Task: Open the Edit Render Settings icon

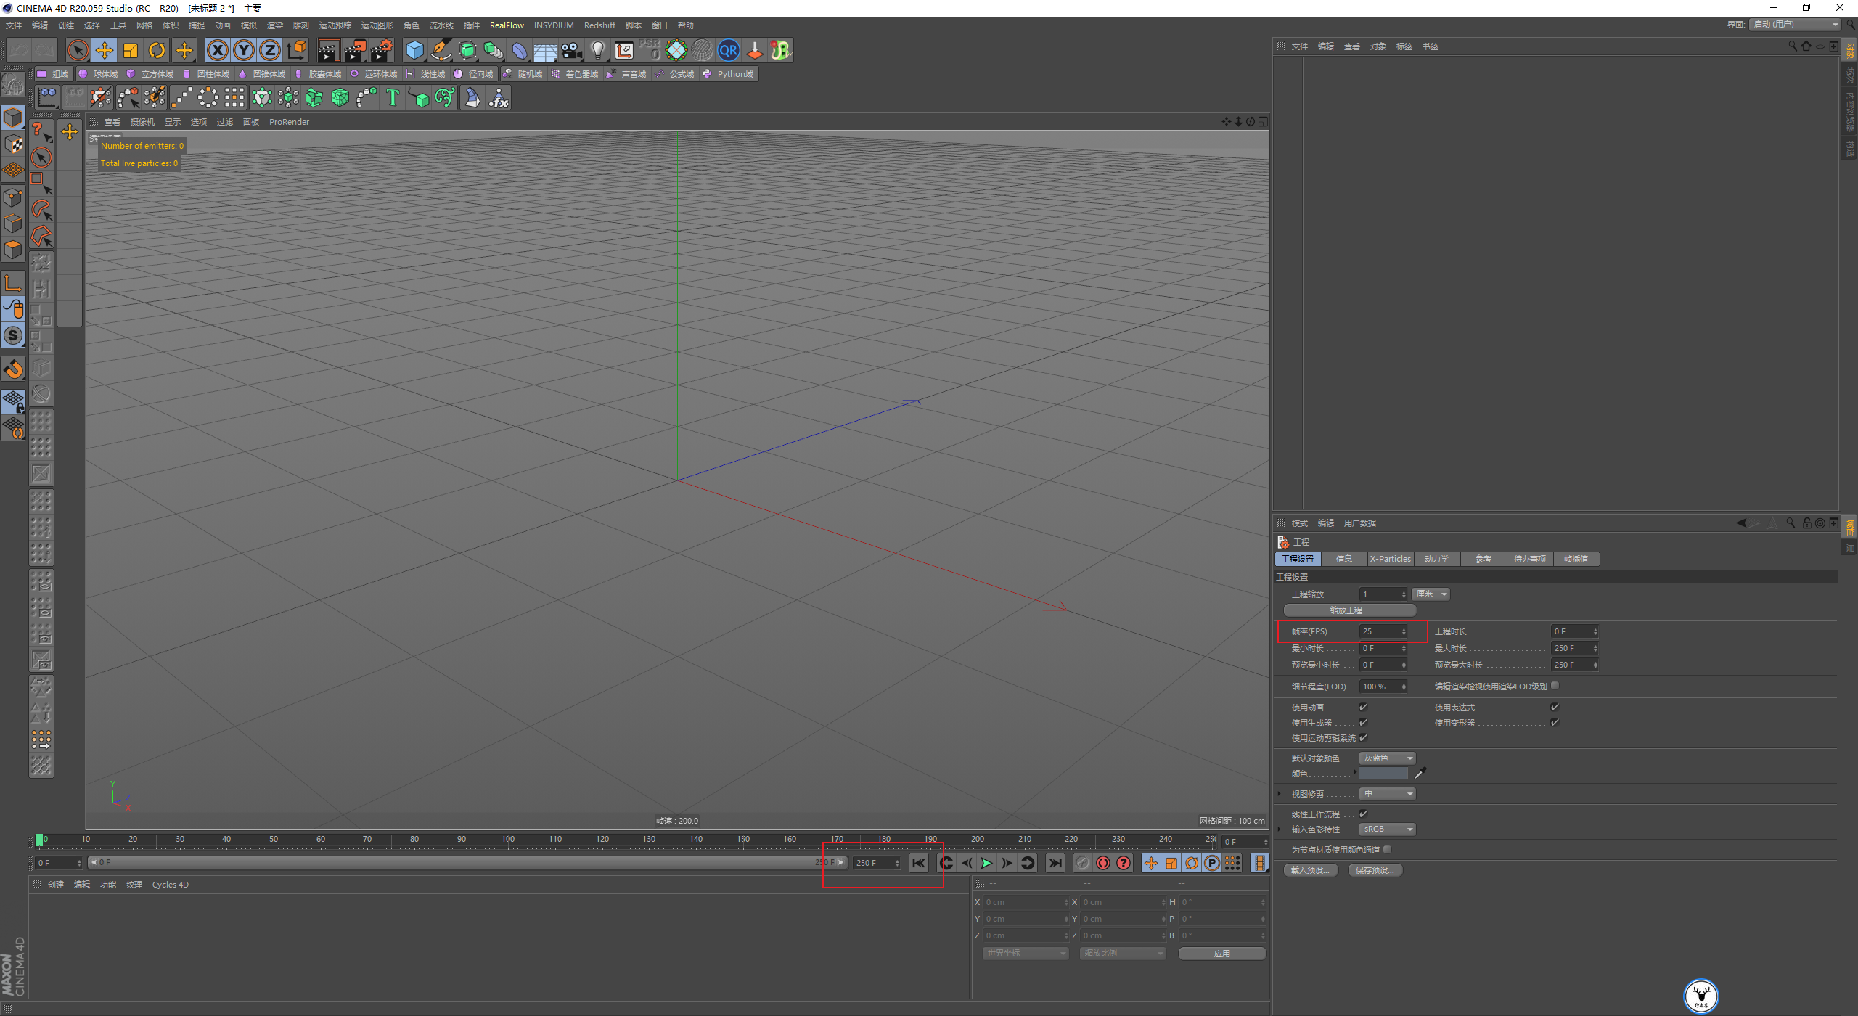Action: (381, 50)
